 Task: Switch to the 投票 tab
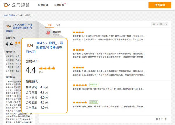58,25
